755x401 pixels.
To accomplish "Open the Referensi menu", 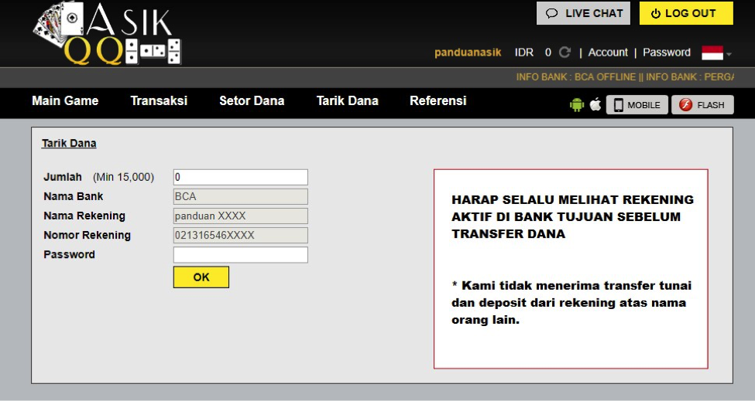I will (x=438, y=101).
